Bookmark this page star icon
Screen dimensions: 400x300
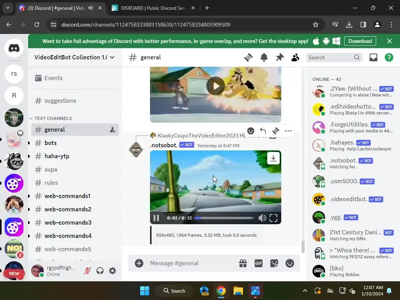coord(315,25)
